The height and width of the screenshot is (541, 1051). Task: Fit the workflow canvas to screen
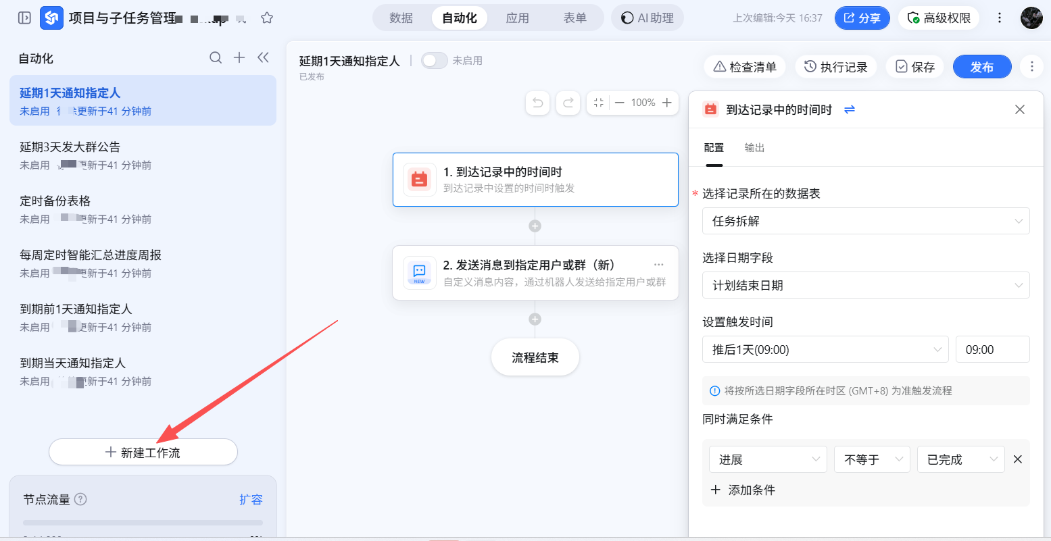click(x=598, y=103)
